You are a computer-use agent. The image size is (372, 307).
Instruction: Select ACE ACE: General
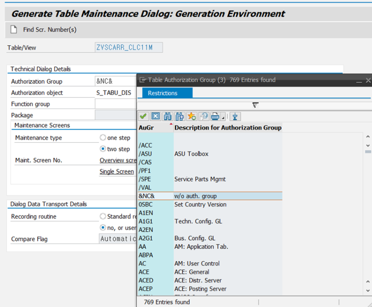210,272
